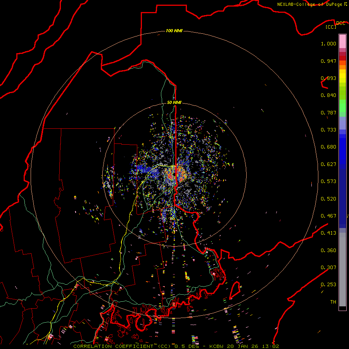Click the 0.787 color scale label

point(328,112)
